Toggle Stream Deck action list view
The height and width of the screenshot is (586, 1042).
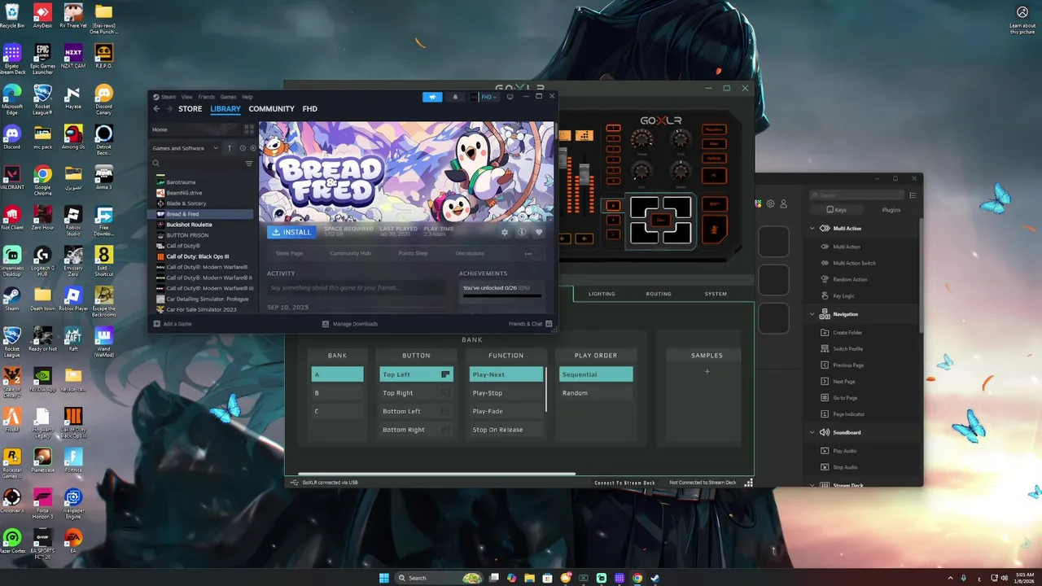913,195
